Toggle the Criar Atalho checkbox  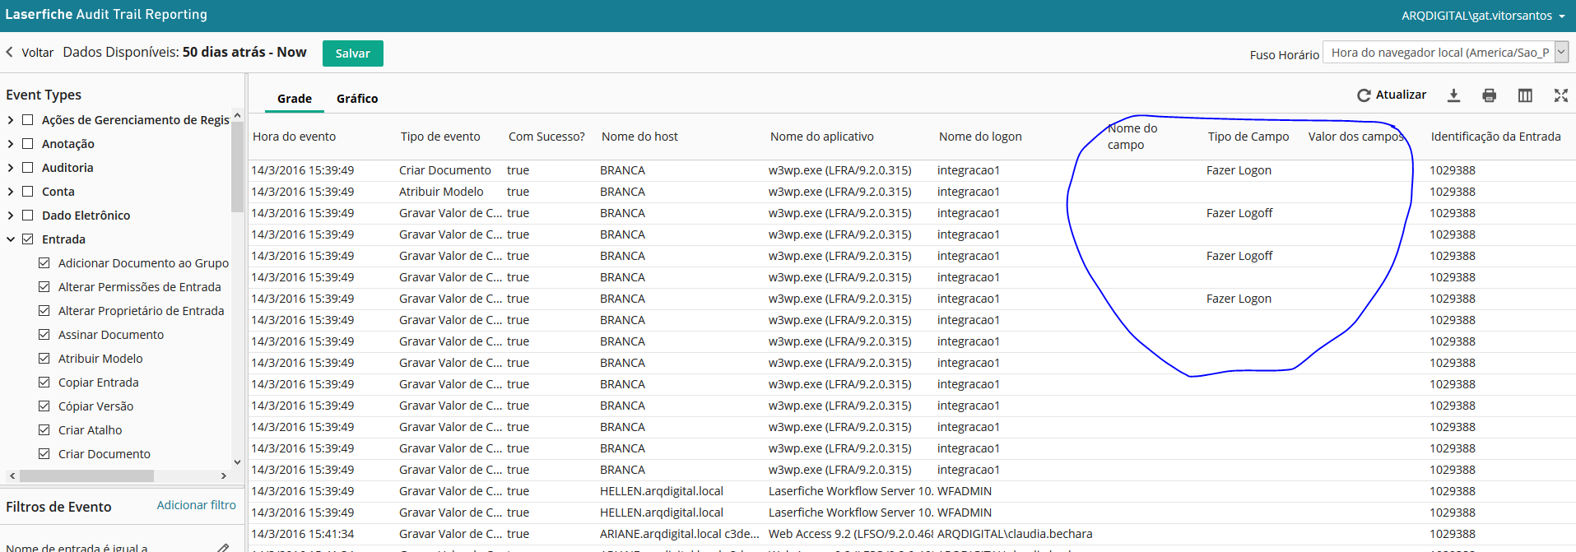tap(44, 430)
